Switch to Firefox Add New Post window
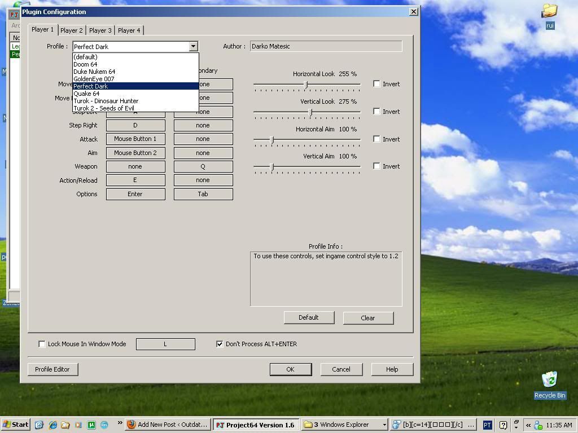Screen dimensions: 578x433 168,425
